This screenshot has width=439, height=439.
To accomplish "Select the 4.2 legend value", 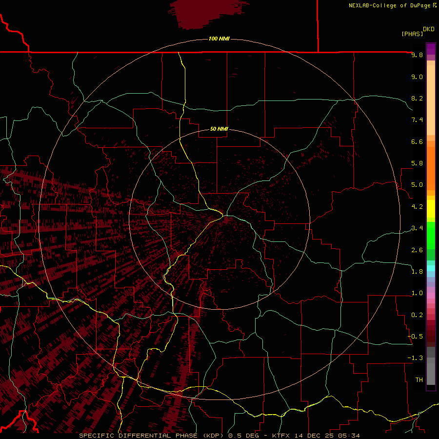I will [x=417, y=207].
